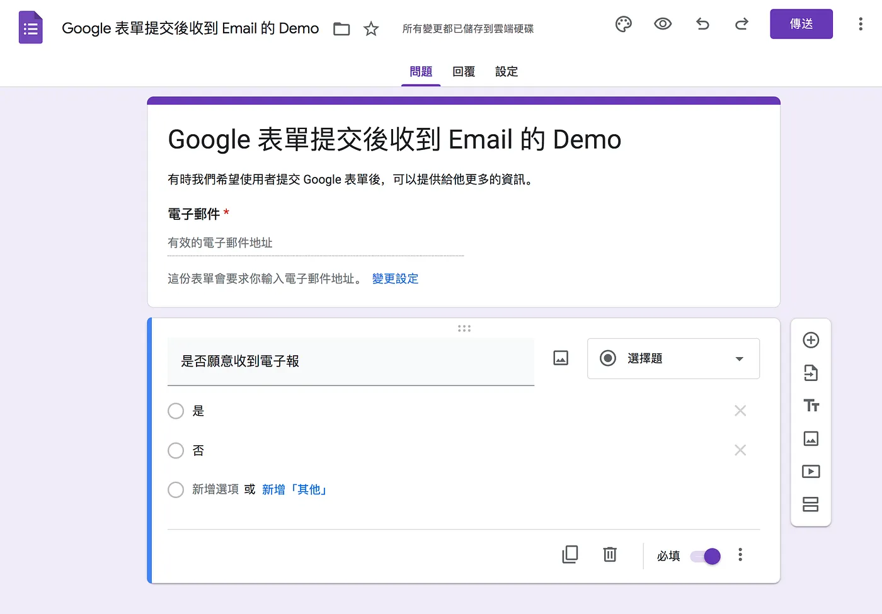Select the 否 radio button
Screen dimensions: 882x614
[x=176, y=451]
